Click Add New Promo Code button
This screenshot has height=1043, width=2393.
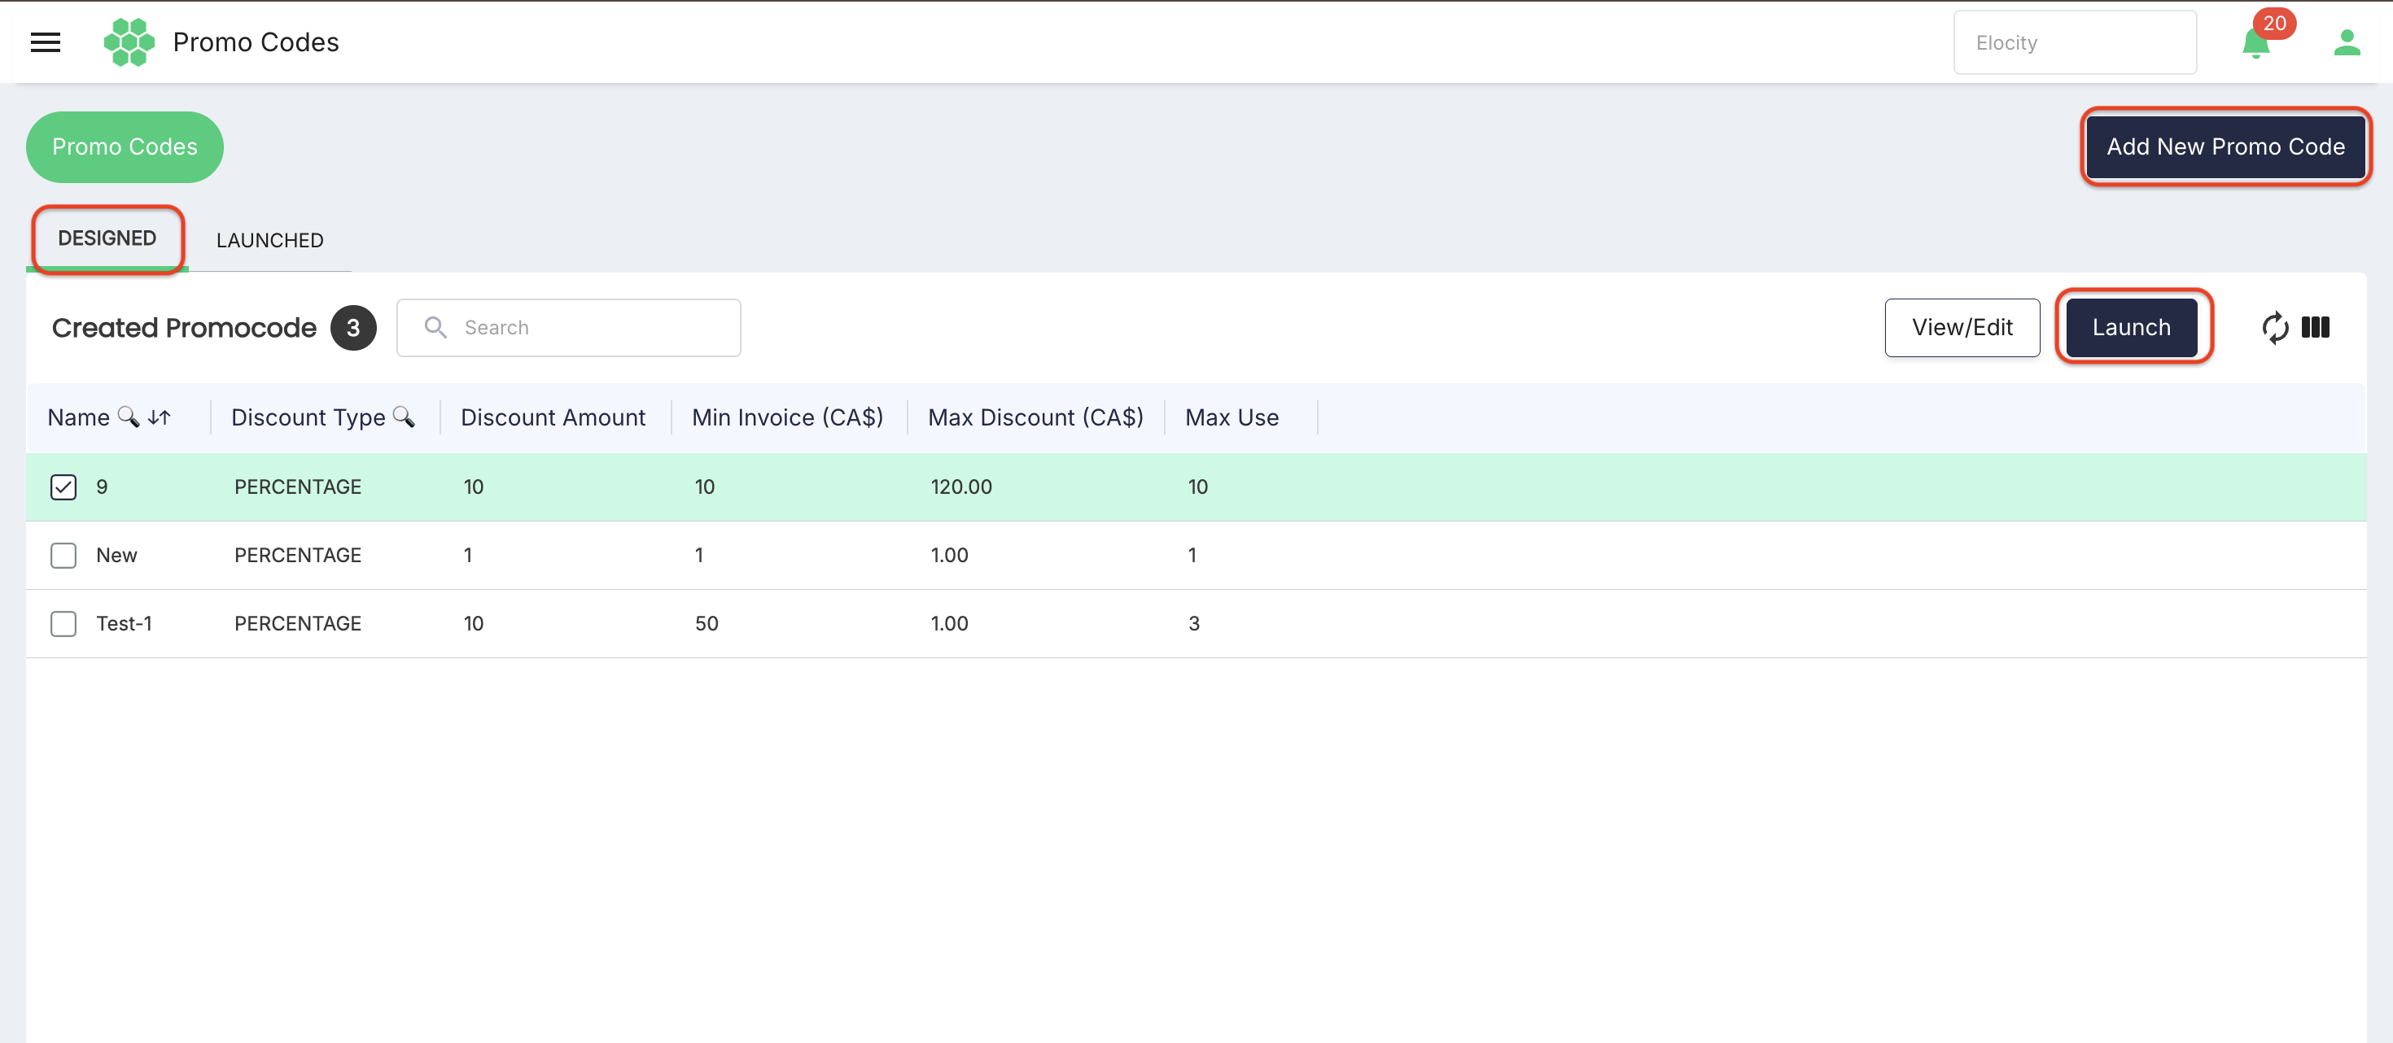tap(2225, 146)
